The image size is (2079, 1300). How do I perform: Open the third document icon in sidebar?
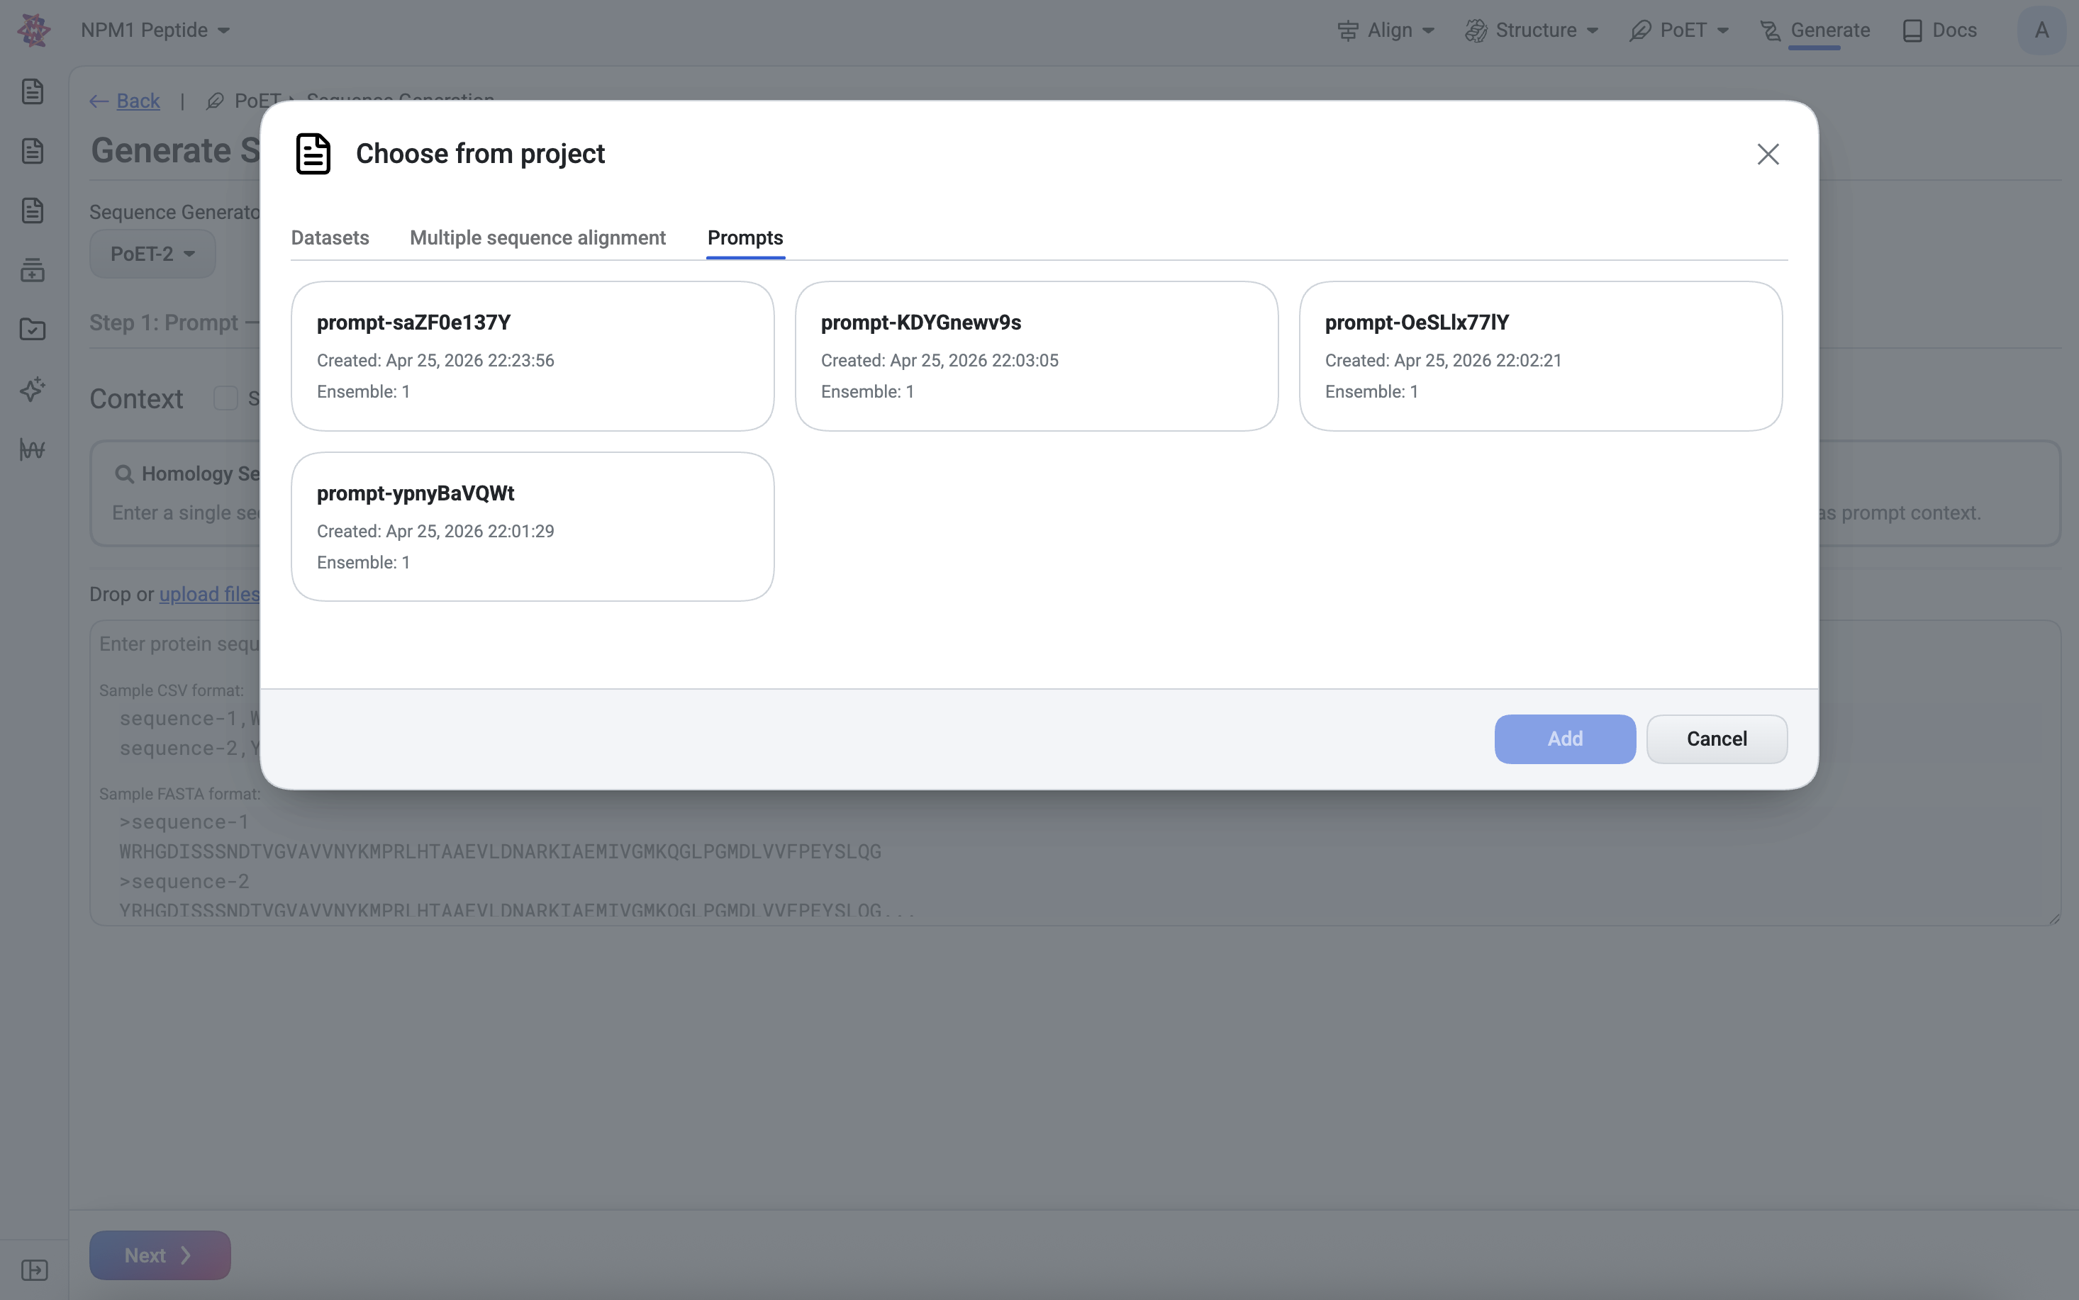pyautogui.click(x=33, y=211)
